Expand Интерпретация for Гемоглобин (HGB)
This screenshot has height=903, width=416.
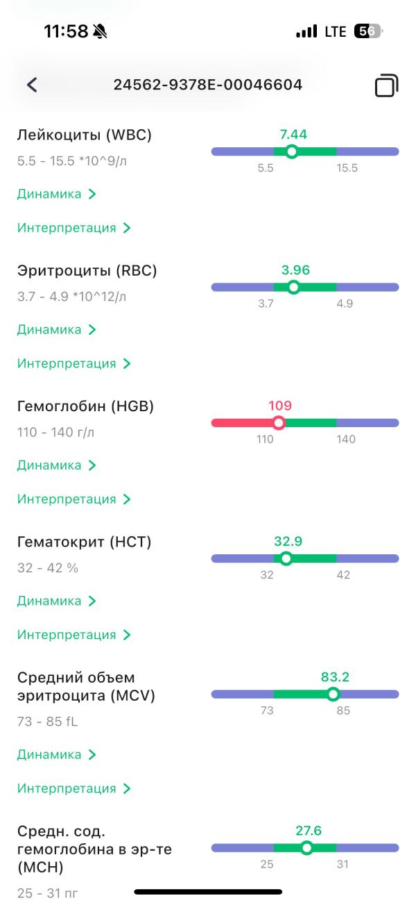point(73,499)
